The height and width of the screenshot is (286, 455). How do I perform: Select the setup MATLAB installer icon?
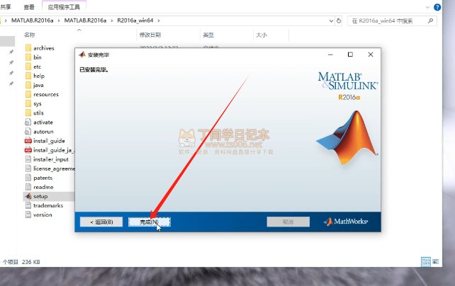click(28, 196)
